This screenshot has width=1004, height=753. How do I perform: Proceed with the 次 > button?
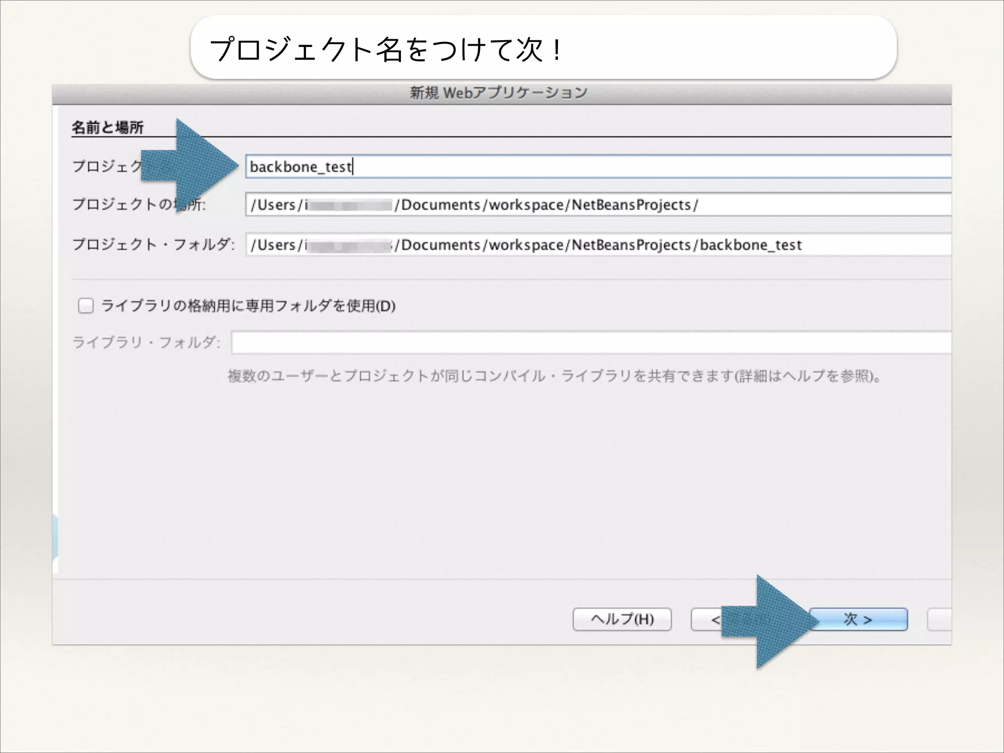858,620
